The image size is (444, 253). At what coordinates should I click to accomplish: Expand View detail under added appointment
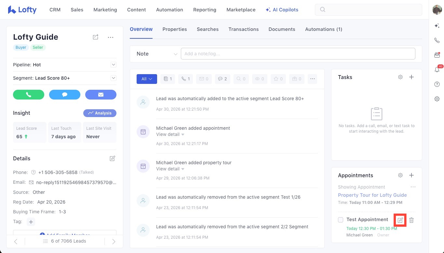[x=170, y=134]
